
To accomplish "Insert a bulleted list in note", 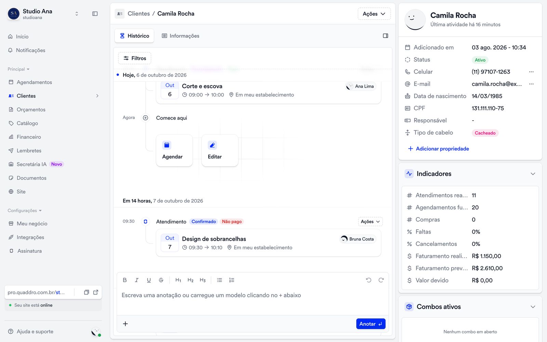I will (219, 280).
